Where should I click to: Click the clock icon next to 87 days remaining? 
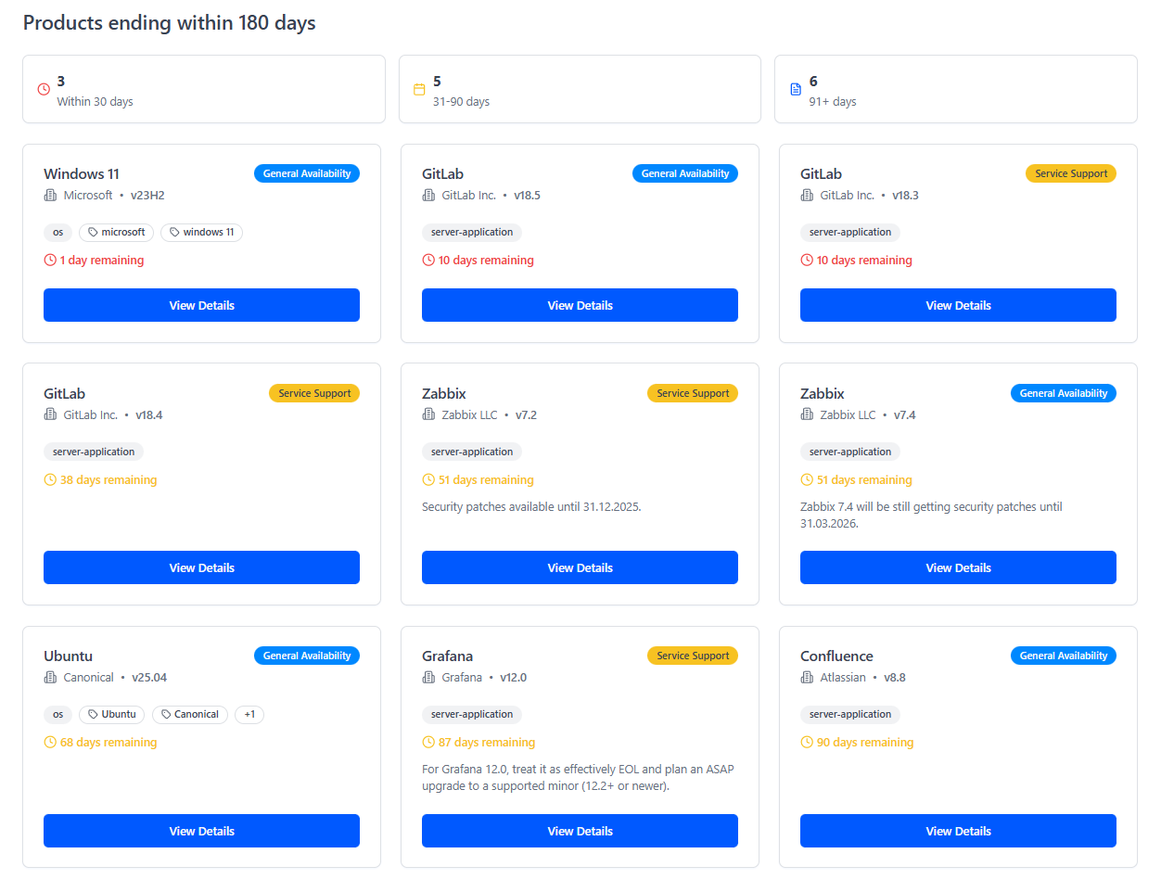427,742
